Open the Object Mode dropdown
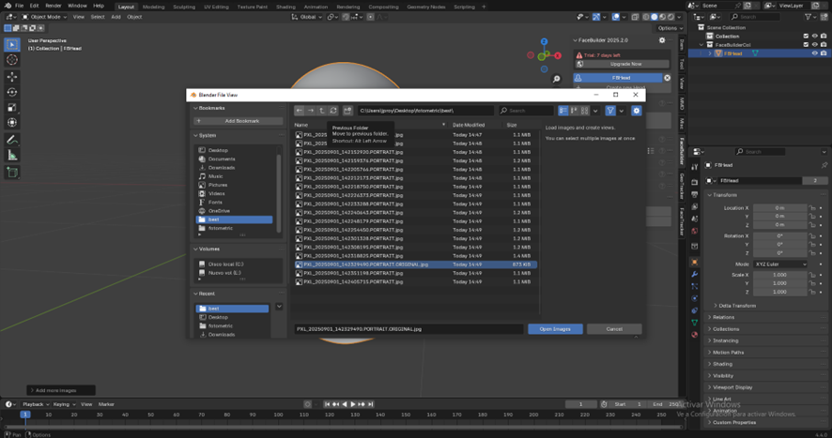 coord(43,17)
